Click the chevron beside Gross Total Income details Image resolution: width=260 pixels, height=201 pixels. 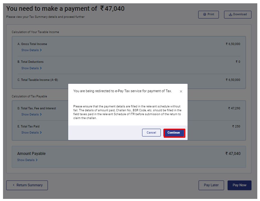[41, 50]
